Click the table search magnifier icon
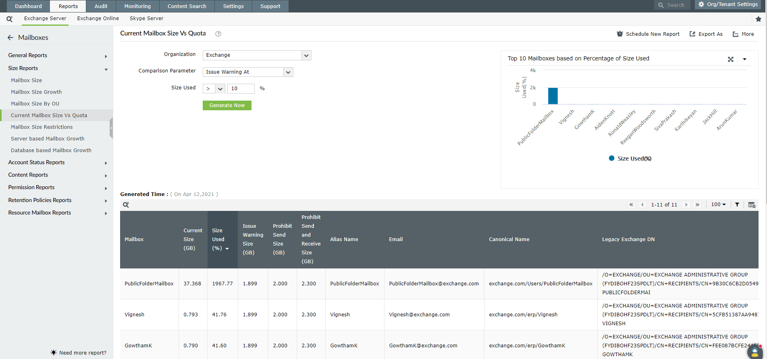 (126, 205)
